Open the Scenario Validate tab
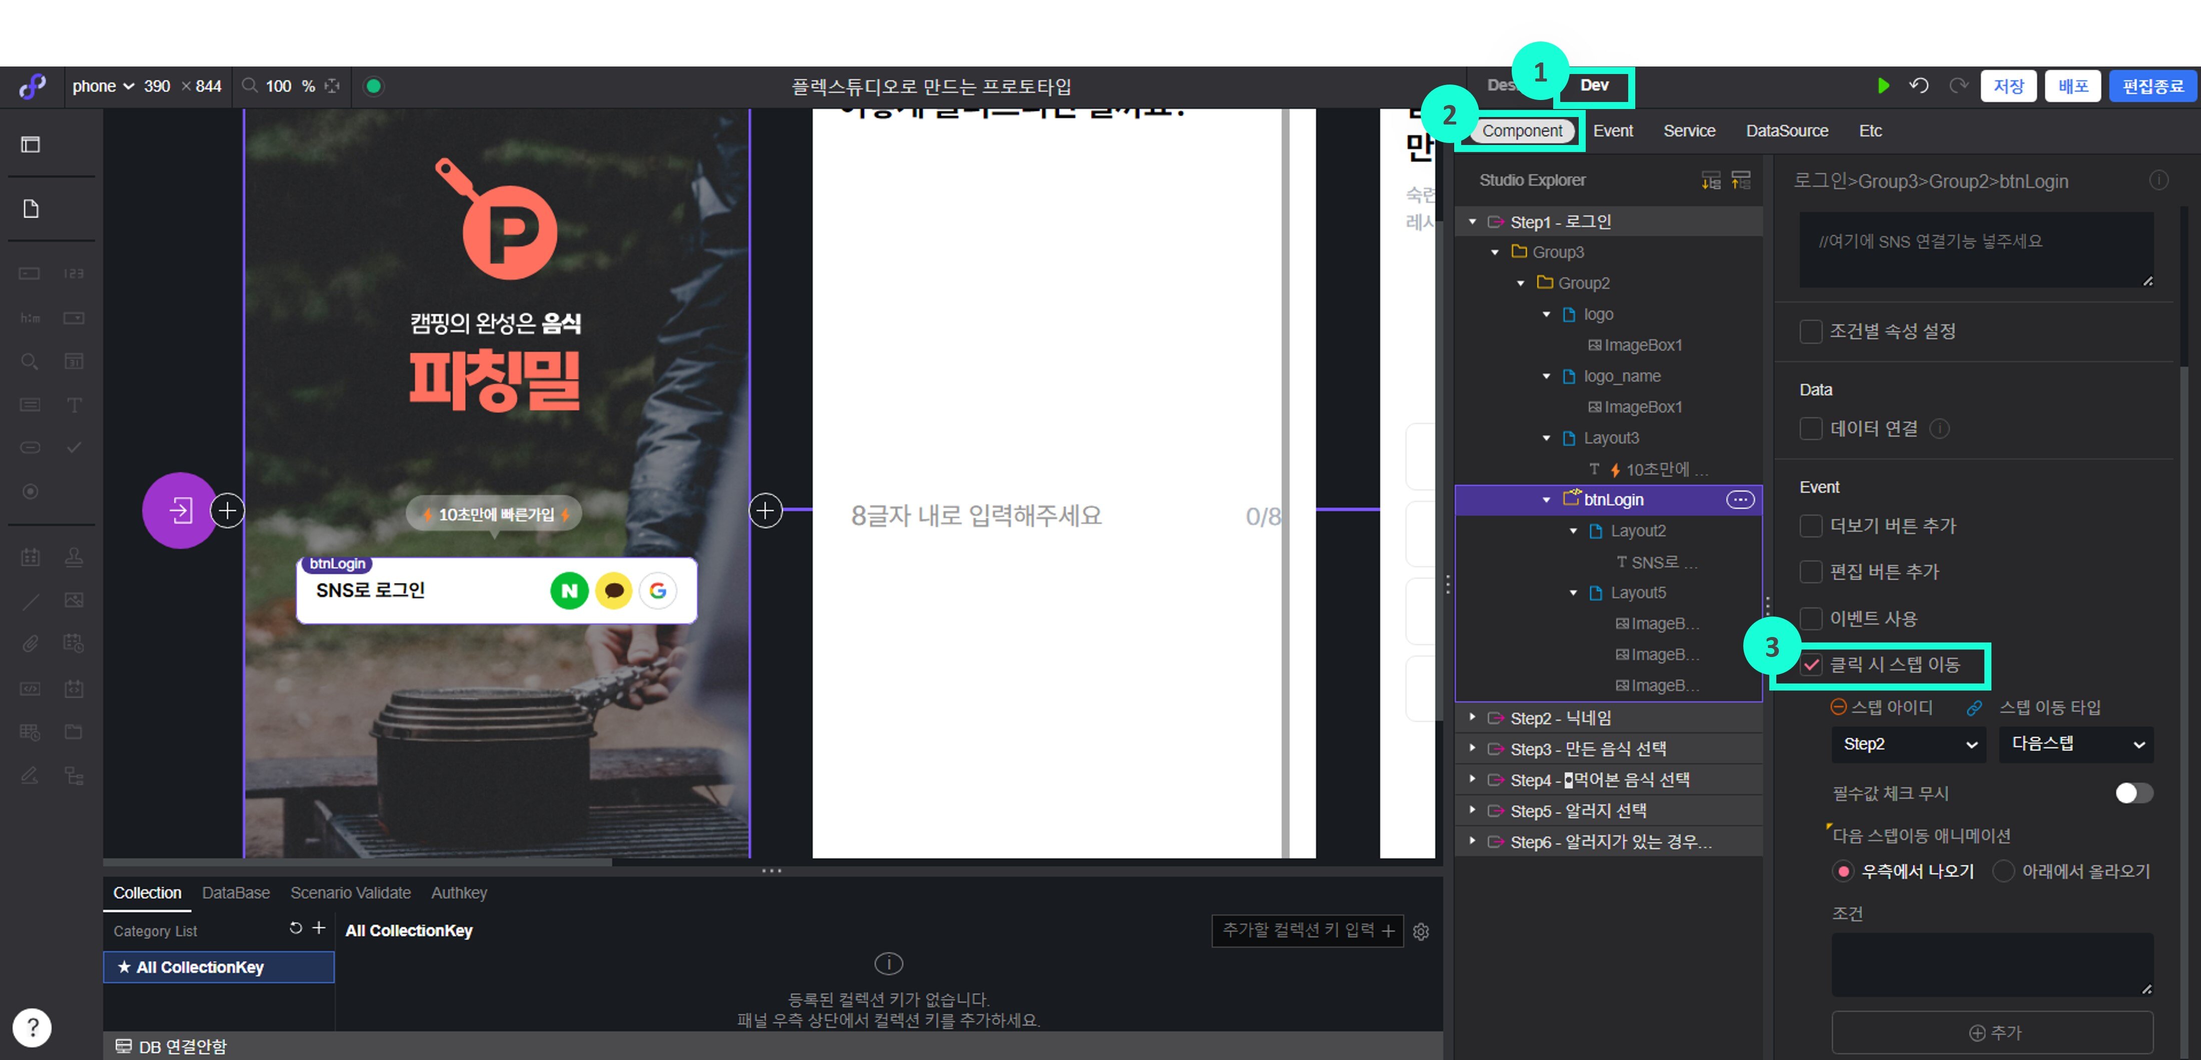The image size is (2201, 1060). click(x=350, y=892)
